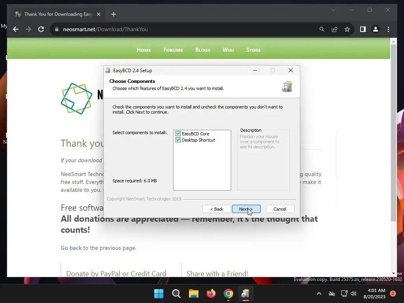
Task: Click the EasyBCD installer icon in dialog header
Action: (x=287, y=86)
